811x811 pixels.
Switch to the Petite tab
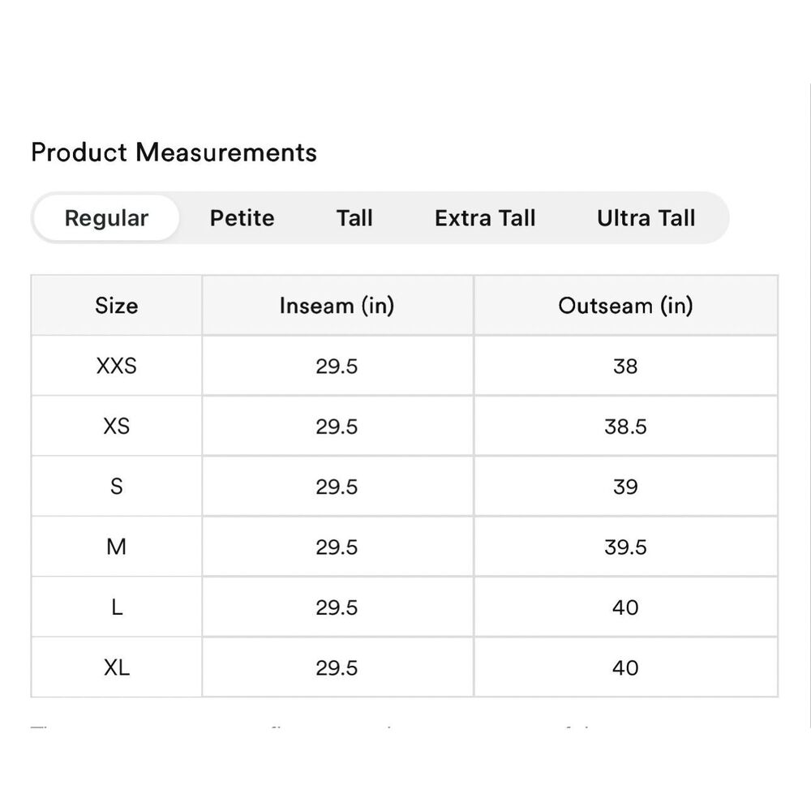(242, 217)
